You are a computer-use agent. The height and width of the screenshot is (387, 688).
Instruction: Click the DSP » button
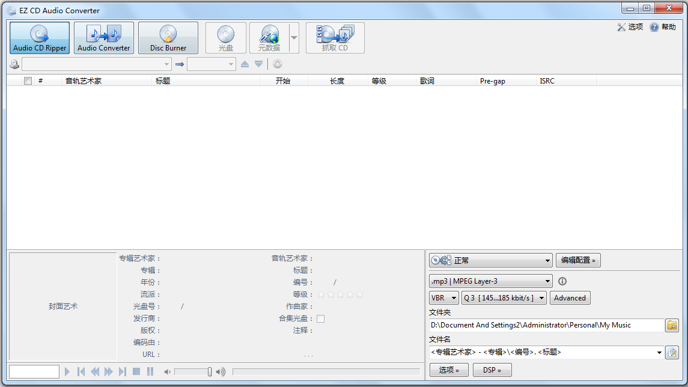coord(492,370)
